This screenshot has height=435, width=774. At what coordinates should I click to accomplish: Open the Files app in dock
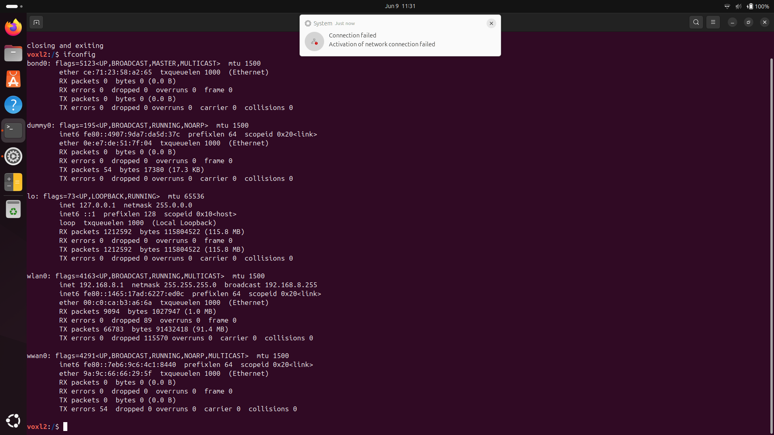pyautogui.click(x=13, y=53)
